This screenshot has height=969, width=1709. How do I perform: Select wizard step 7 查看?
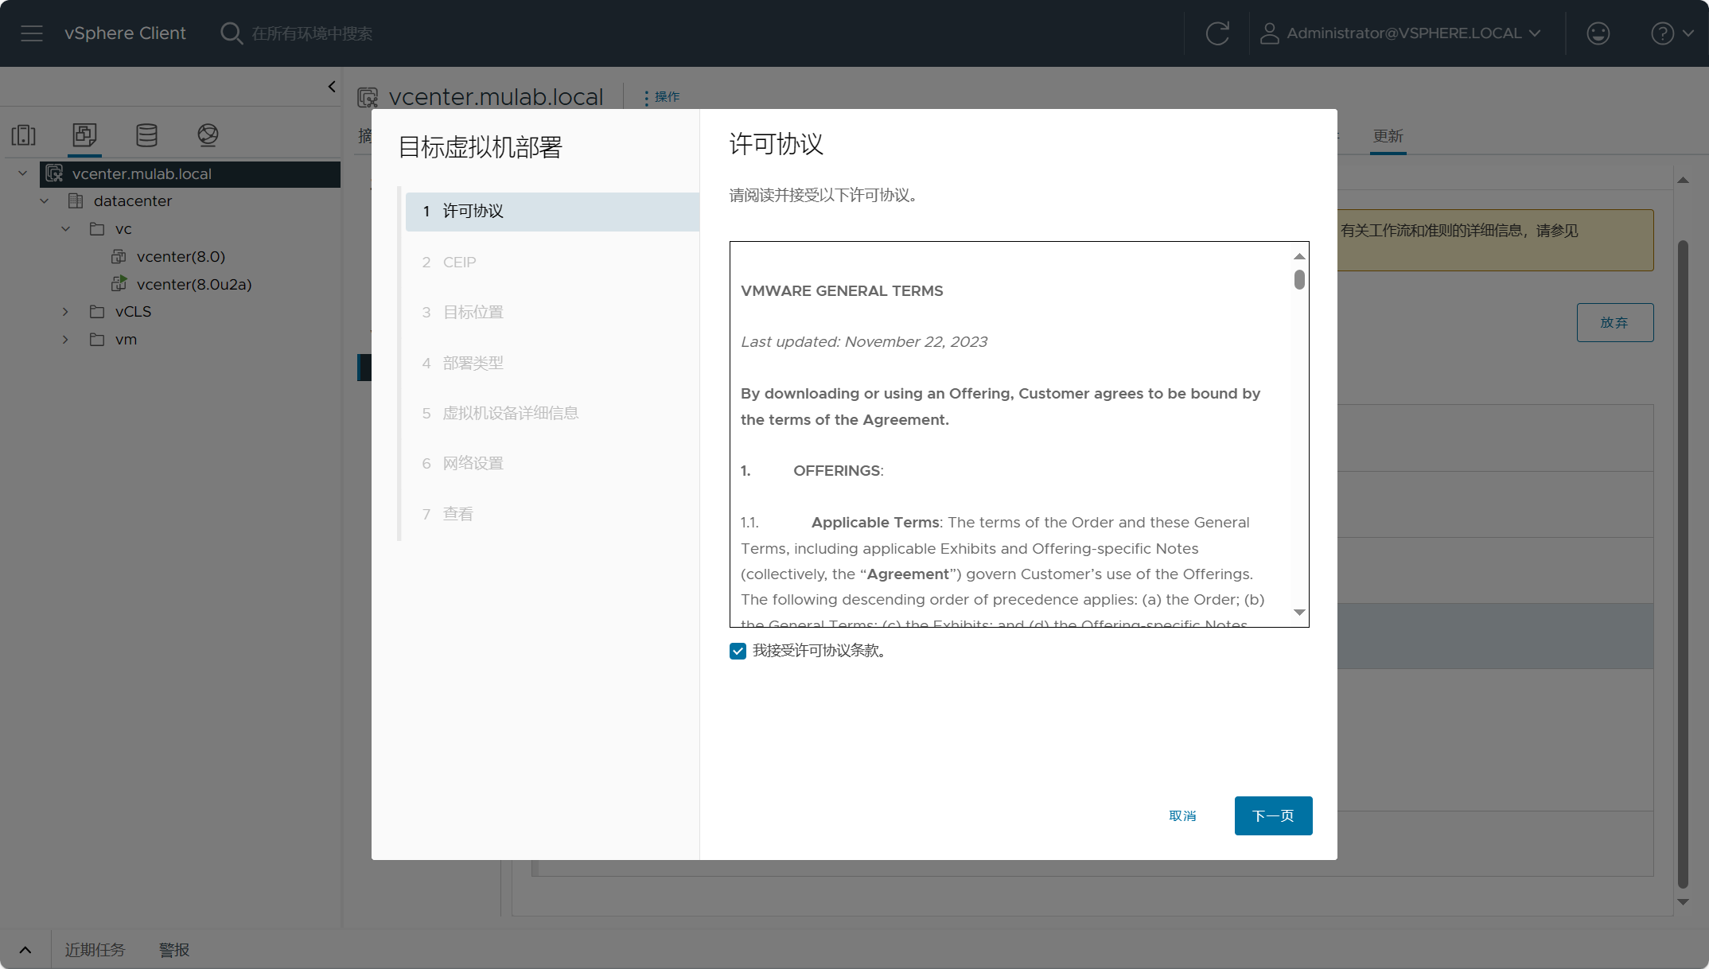click(x=552, y=514)
